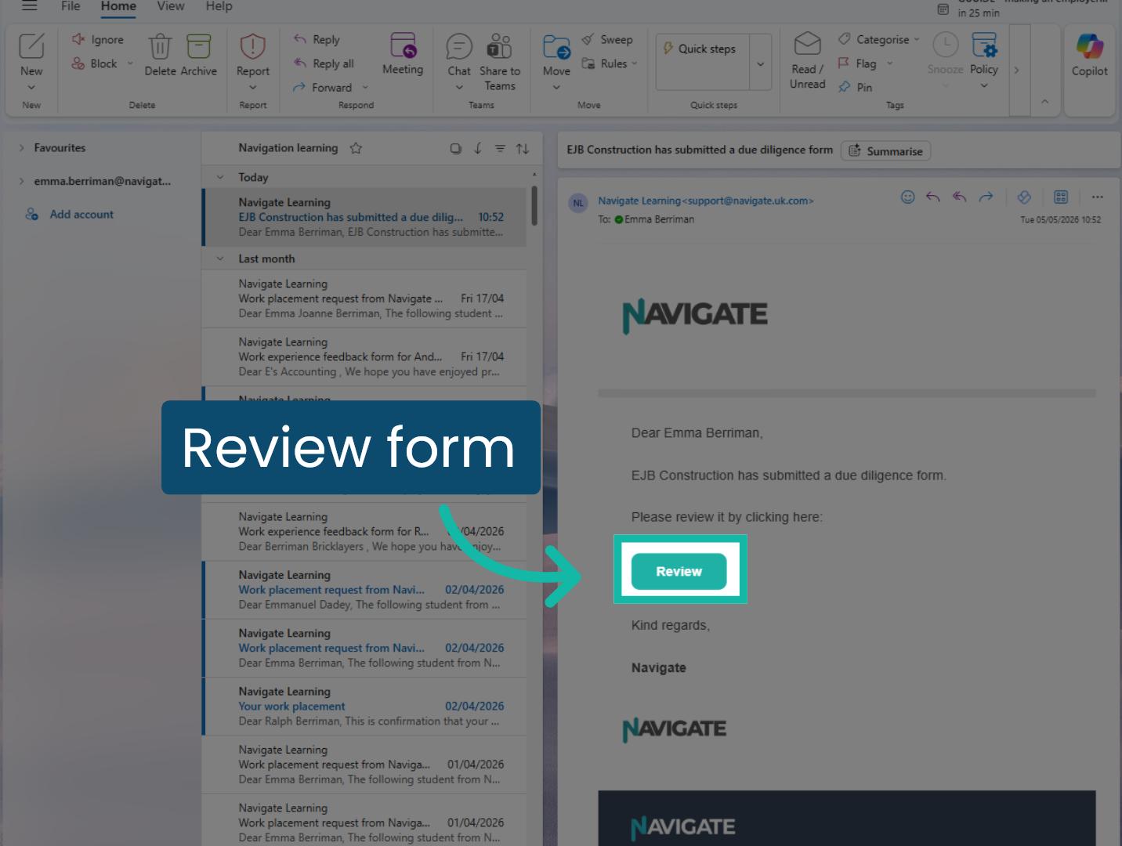Expand the Report dropdown arrow

252,88
